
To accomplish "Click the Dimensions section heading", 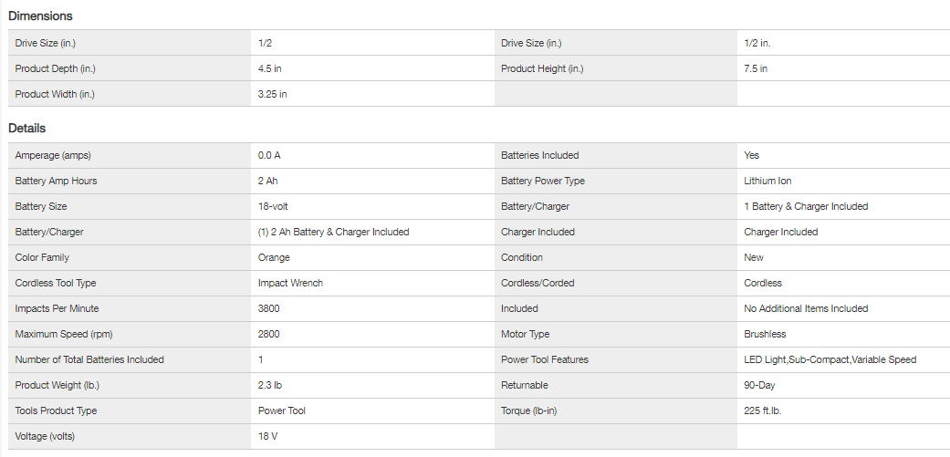I will click(x=41, y=16).
